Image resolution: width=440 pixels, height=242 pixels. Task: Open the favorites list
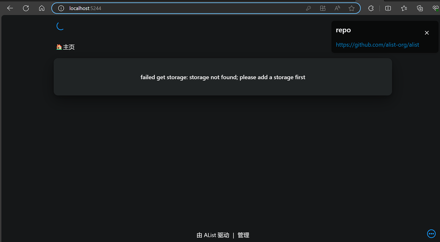pyautogui.click(x=404, y=8)
